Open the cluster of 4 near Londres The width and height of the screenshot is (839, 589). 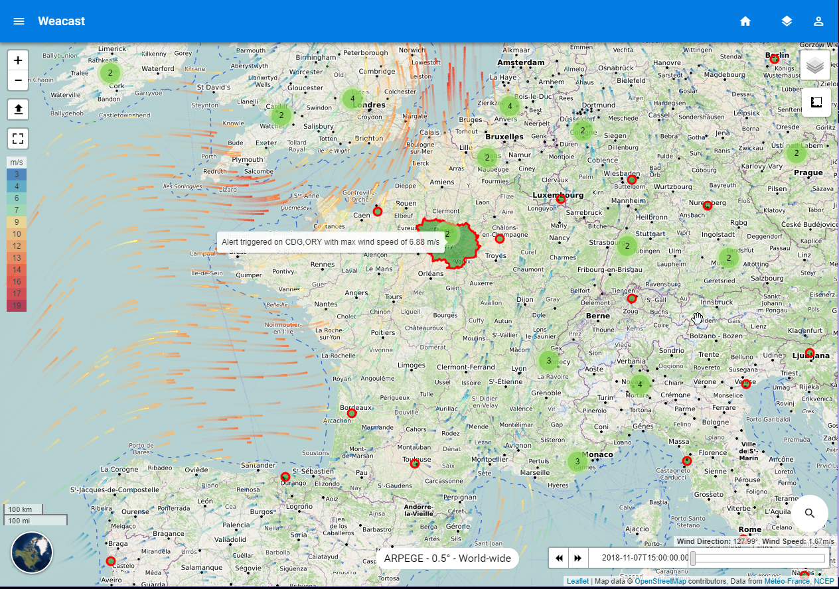click(x=352, y=99)
